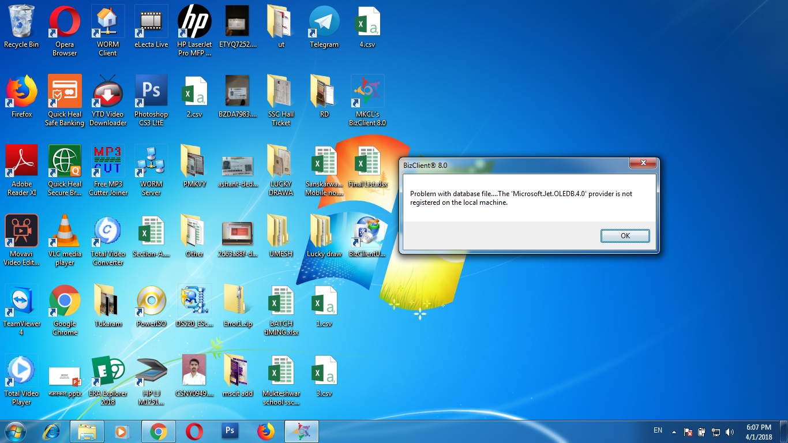The height and width of the screenshot is (443, 788).
Task: Select the WORM Server desktop shortcut
Action: (151, 171)
